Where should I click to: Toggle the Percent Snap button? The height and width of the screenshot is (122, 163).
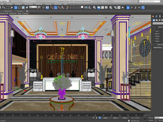click(59, 7)
